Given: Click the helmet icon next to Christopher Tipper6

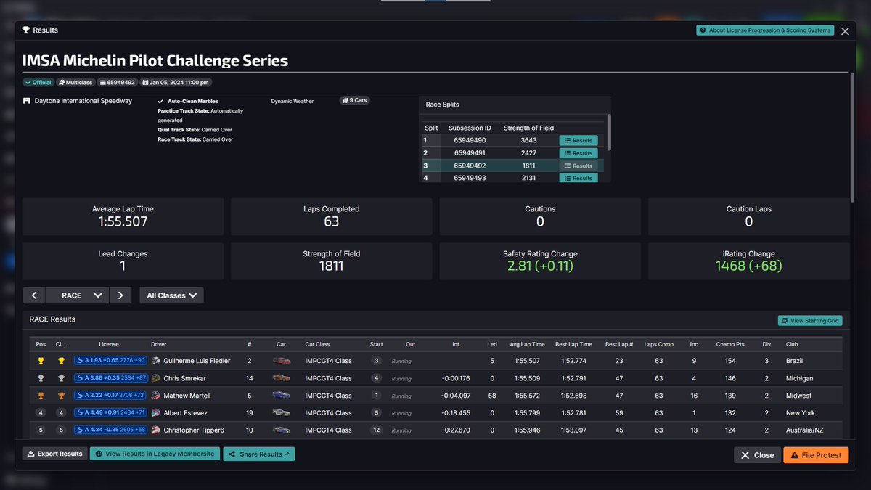Looking at the screenshot, I should click(x=156, y=430).
